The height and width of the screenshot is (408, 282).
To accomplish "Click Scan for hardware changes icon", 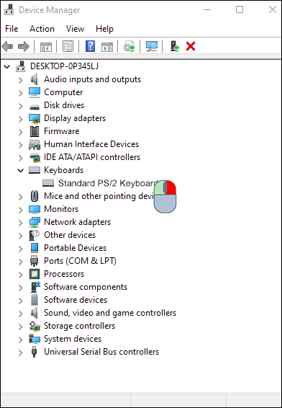I will click(x=152, y=47).
